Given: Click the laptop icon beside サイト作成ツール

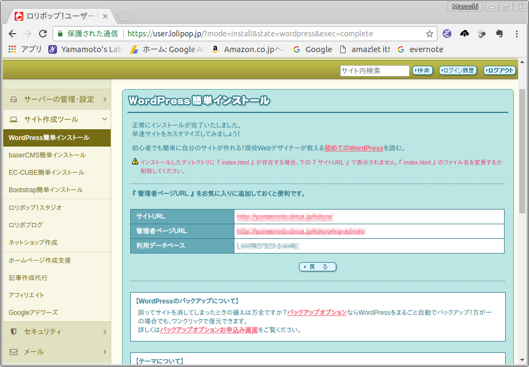Looking at the screenshot, I should (14, 119).
